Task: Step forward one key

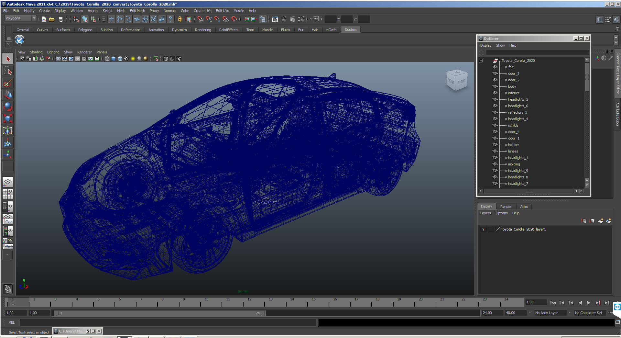Action: pos(598,303)
